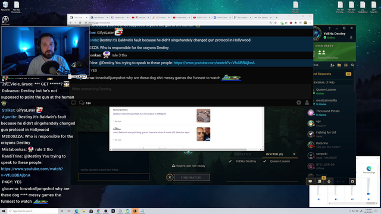Mute the Microsoft Edge mixer channel
381x214 pixels.
click(x=369, y=199)
